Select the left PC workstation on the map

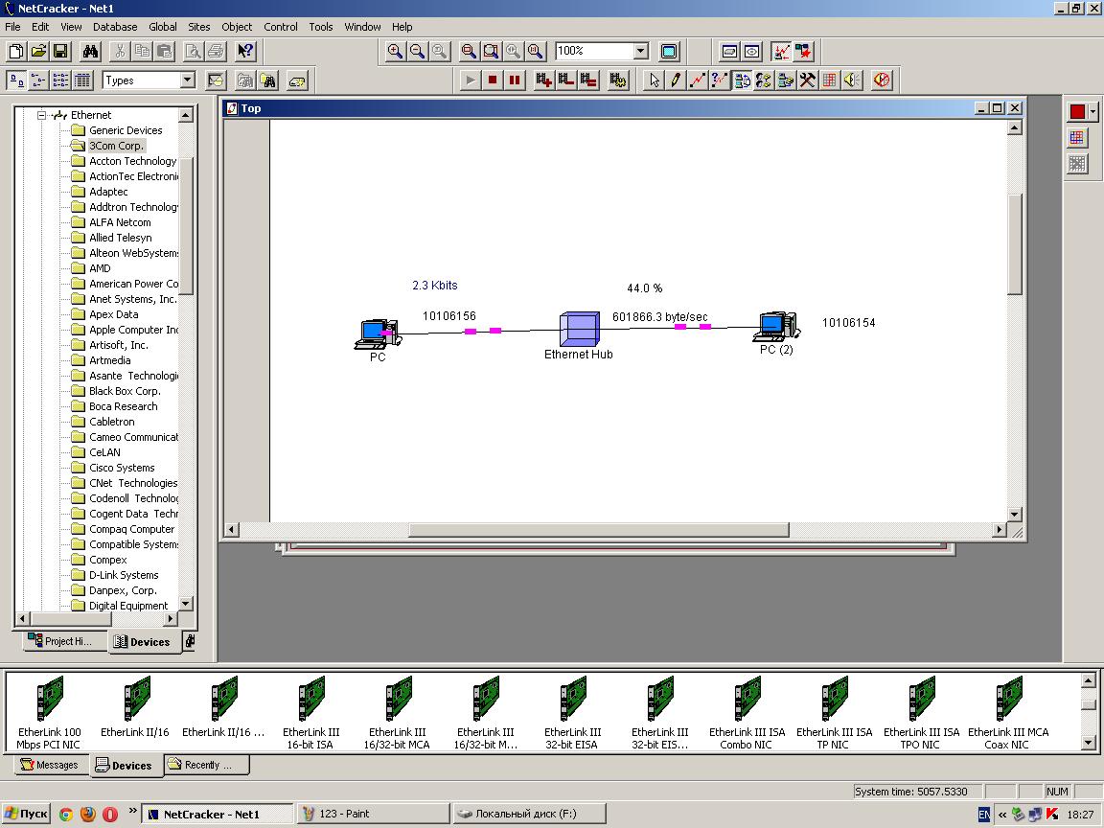(x=378, y=333)
